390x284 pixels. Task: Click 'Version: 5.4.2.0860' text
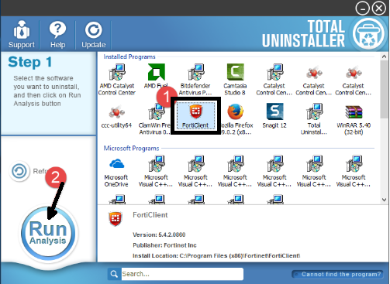pyautogui.click(x=159, y=234)
